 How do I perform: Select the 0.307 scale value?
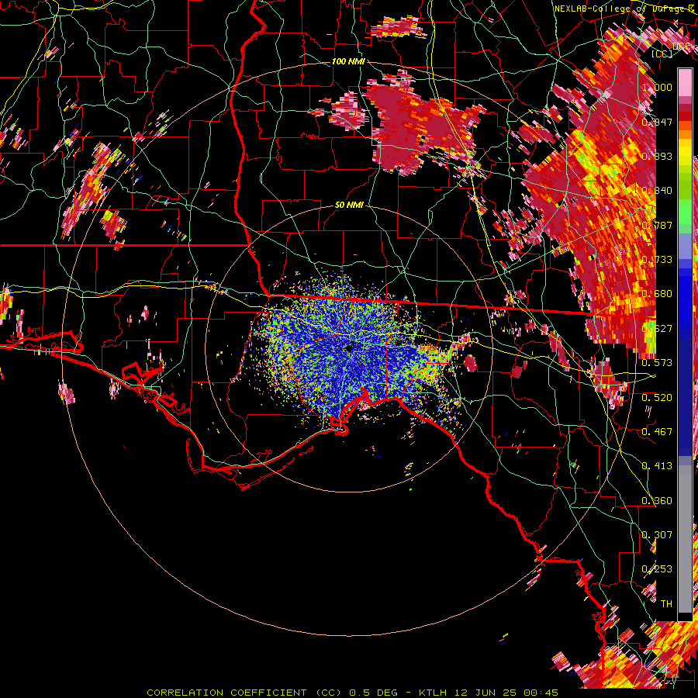(x=657, y=534)
